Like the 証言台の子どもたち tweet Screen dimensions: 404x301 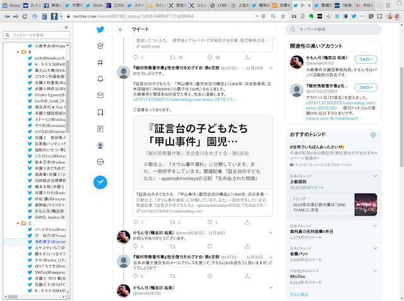click(x=210, y=222)
